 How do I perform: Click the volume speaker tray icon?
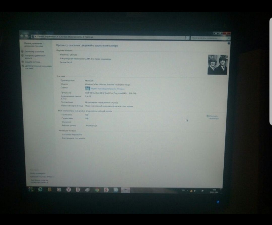195,191
